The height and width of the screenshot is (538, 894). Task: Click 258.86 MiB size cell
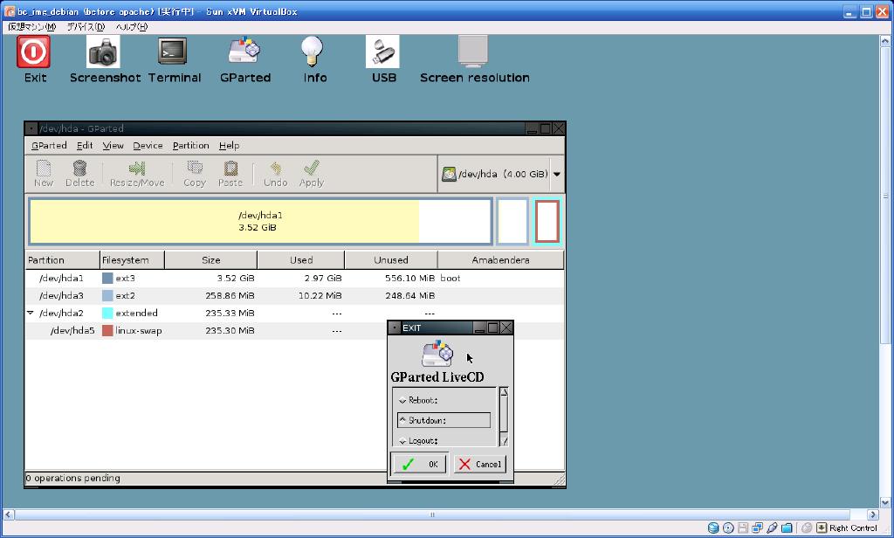tap(230, 295)
